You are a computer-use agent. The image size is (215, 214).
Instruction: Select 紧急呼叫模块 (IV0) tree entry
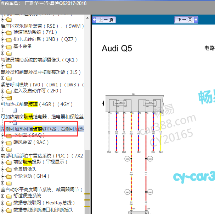tap(42, 85)
